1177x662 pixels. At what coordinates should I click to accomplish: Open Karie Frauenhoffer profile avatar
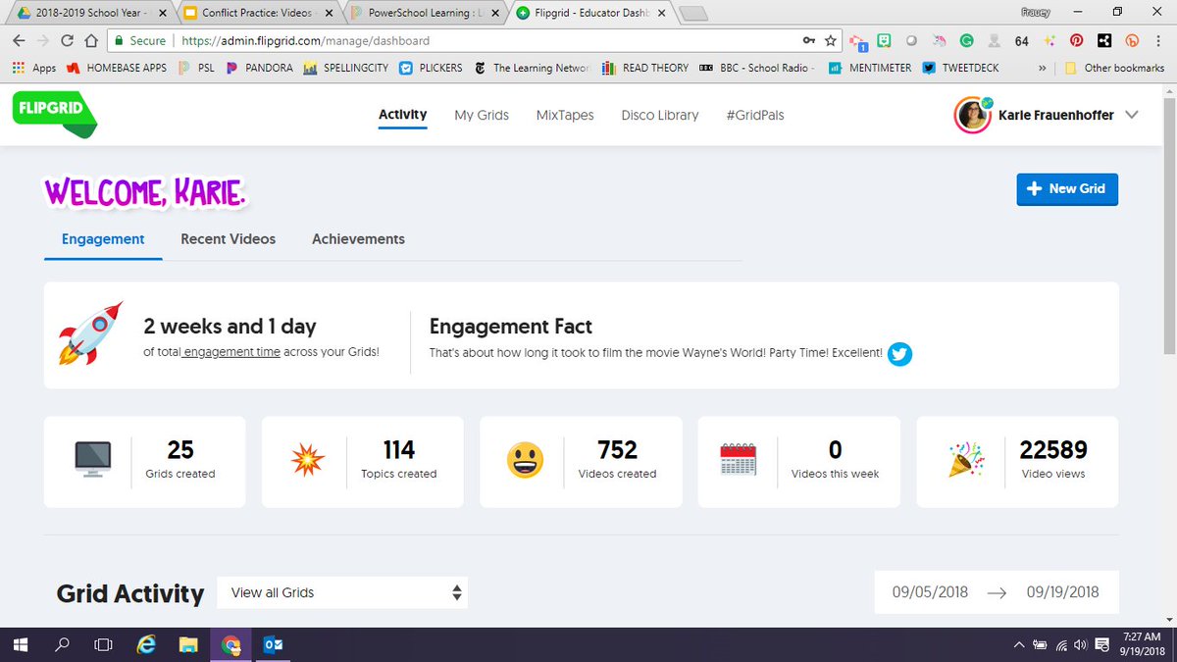coord(972,115)
